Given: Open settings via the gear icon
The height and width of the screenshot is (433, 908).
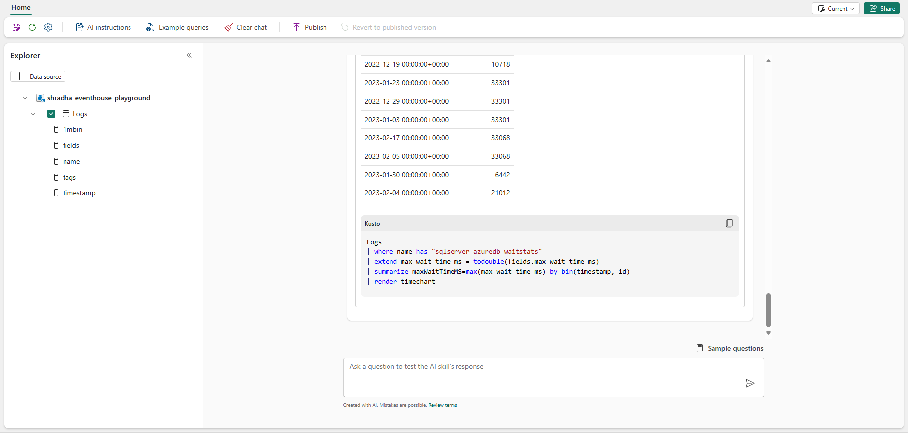Looking at the screenshot, I should click(x=48, y=27).
